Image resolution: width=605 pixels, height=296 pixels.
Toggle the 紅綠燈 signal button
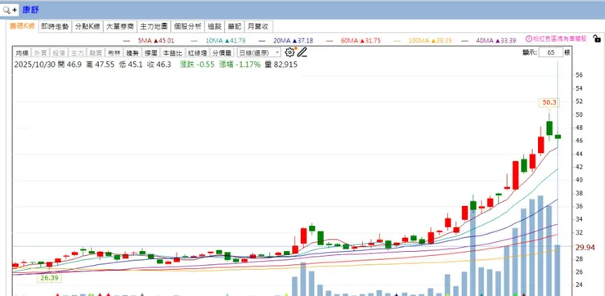tap(197, 53)
